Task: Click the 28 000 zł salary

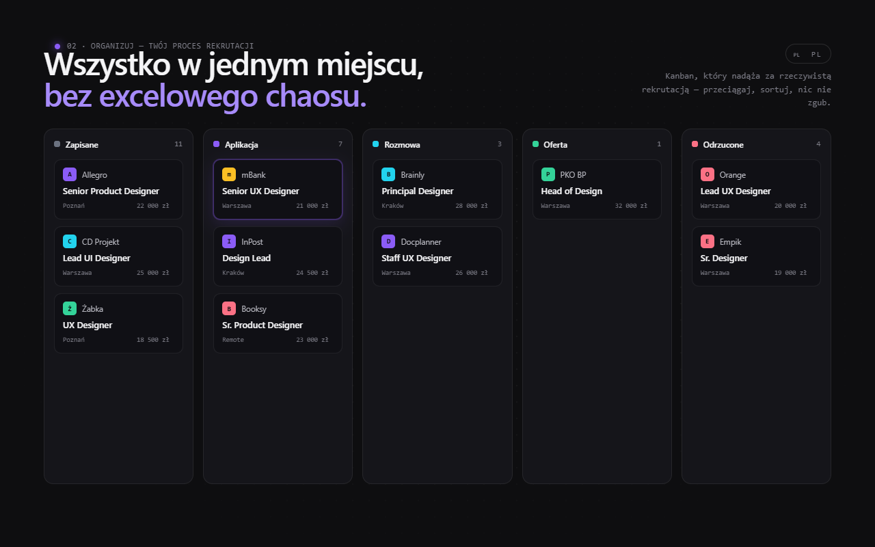Action: tap(472, 206)
